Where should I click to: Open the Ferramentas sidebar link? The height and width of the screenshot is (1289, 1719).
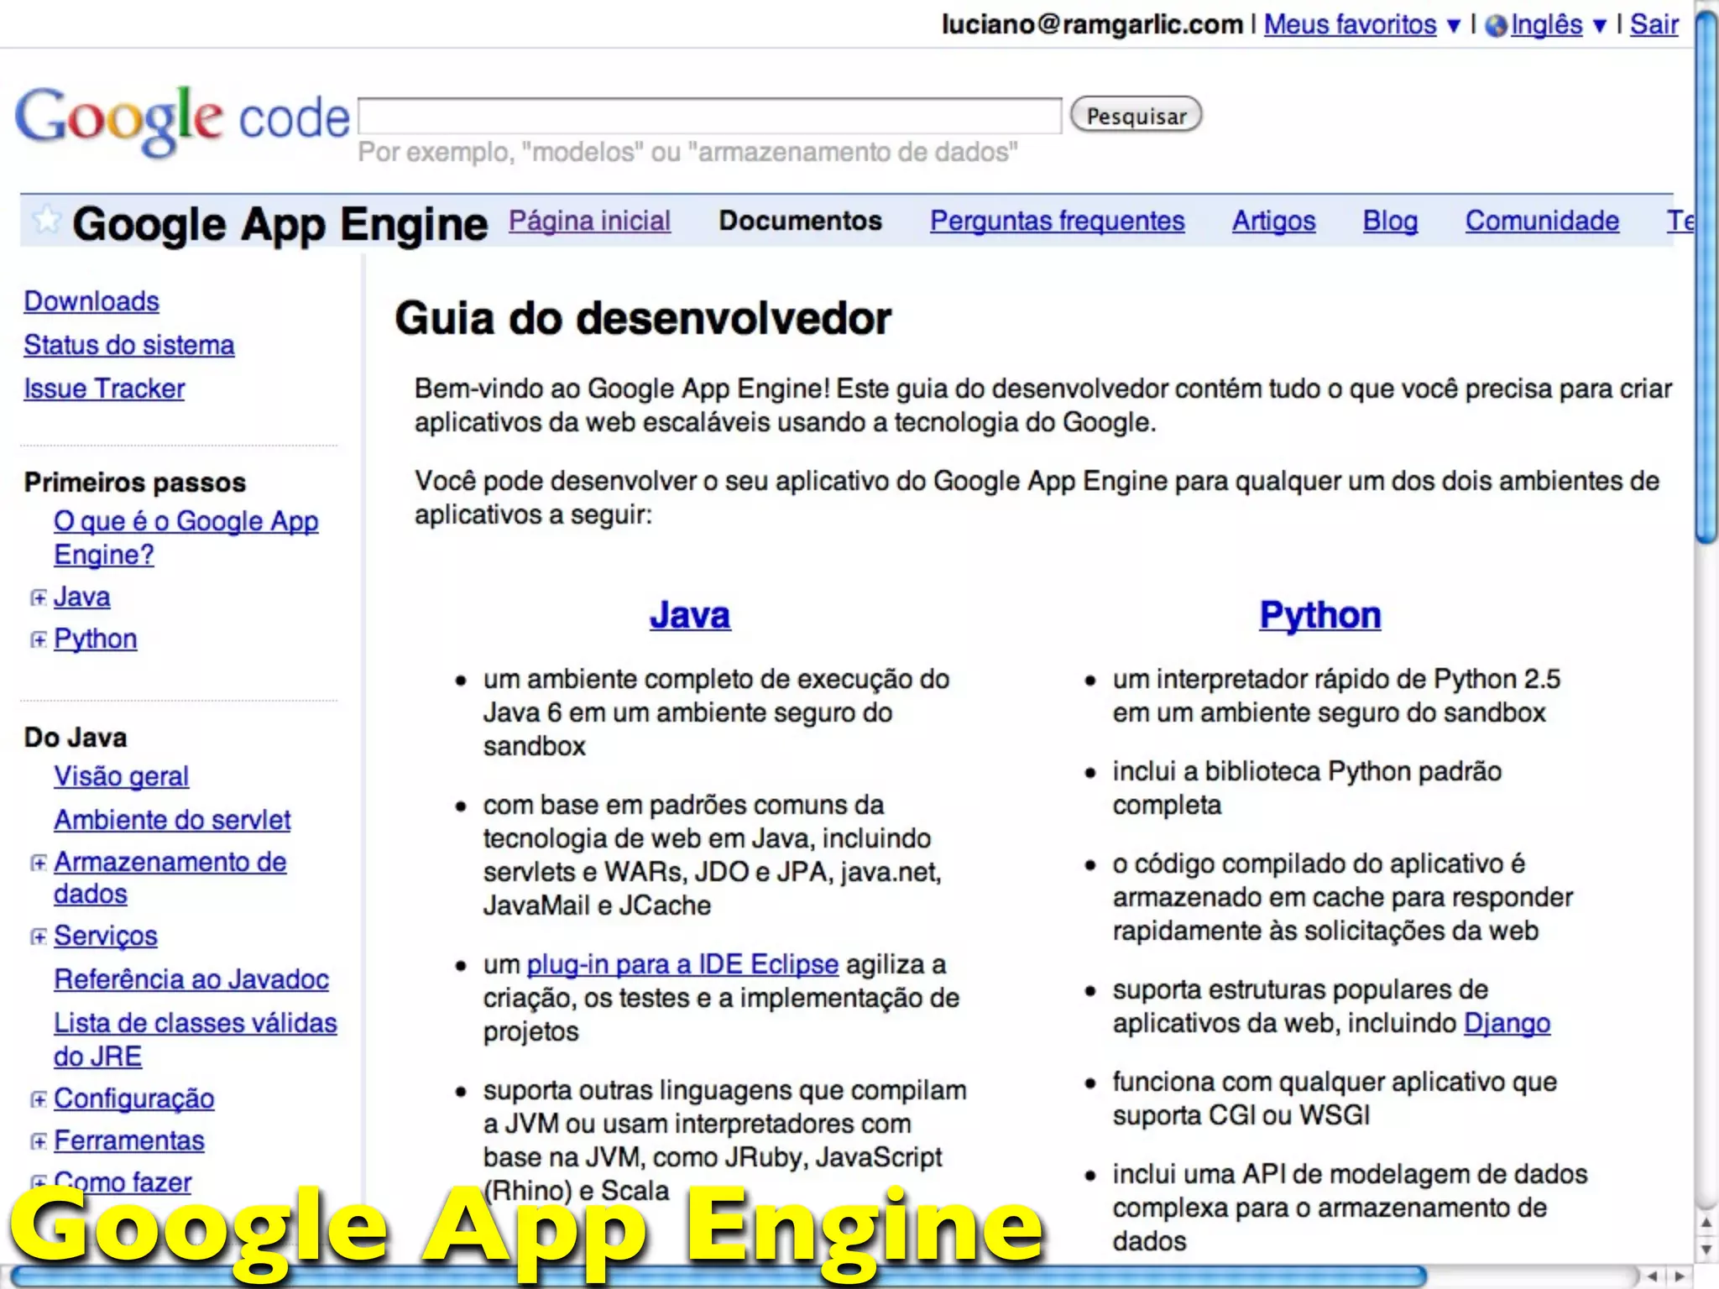(x=129, y=1140)
